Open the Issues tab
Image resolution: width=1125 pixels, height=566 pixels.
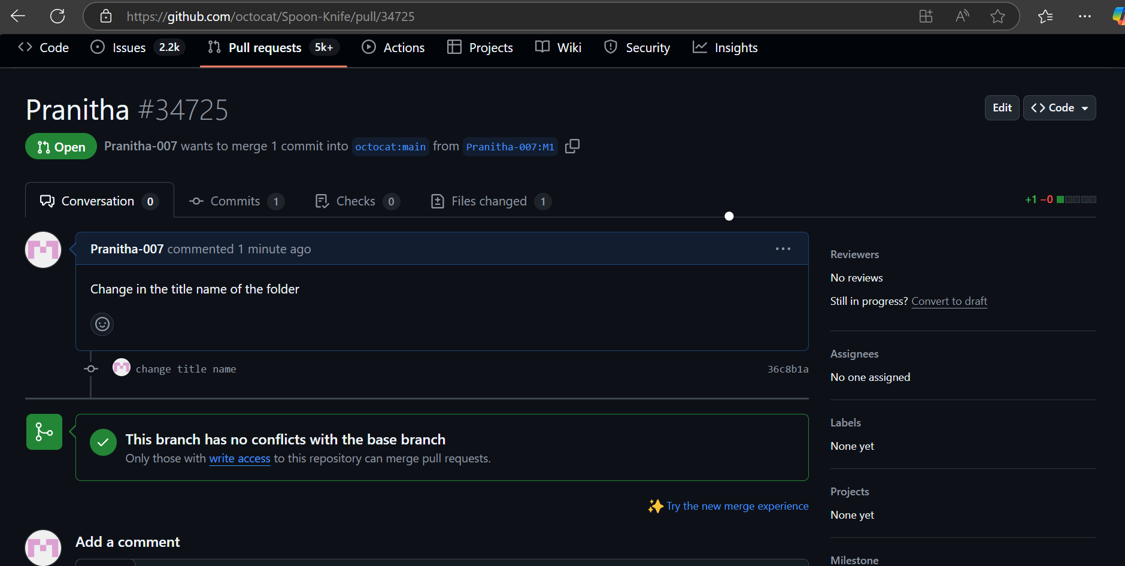coord(137,47)
